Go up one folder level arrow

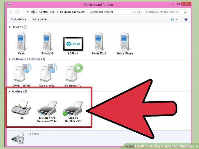coord(28,12)
